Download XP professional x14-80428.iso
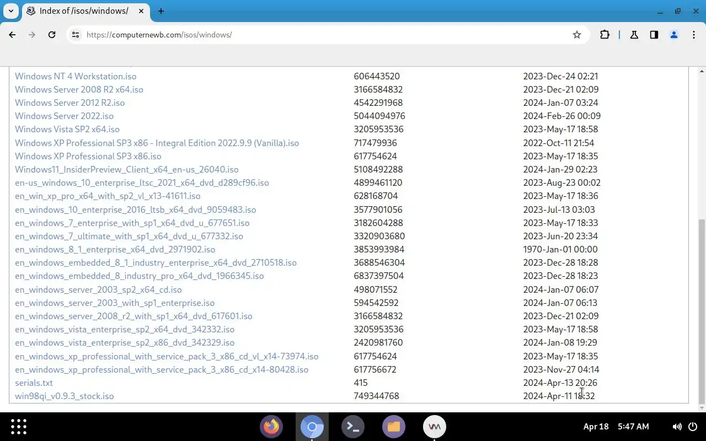706x441 pixels. point(162,369)
